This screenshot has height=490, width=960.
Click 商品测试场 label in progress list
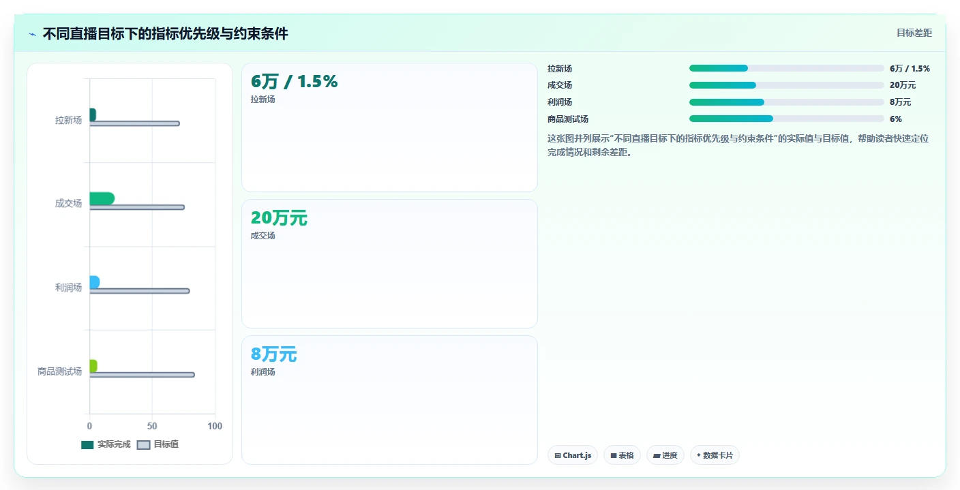pyautogui.click(x=568, y=119)
